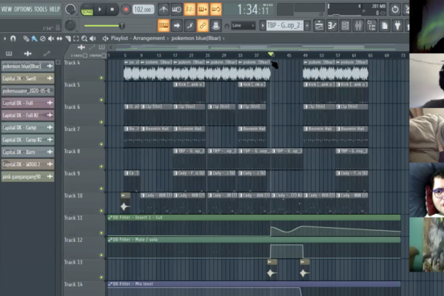The width and height of the screenshot is (444, 296).
Task: Toggle Song/Pattern mode switch
Action: tap(87, 10)
